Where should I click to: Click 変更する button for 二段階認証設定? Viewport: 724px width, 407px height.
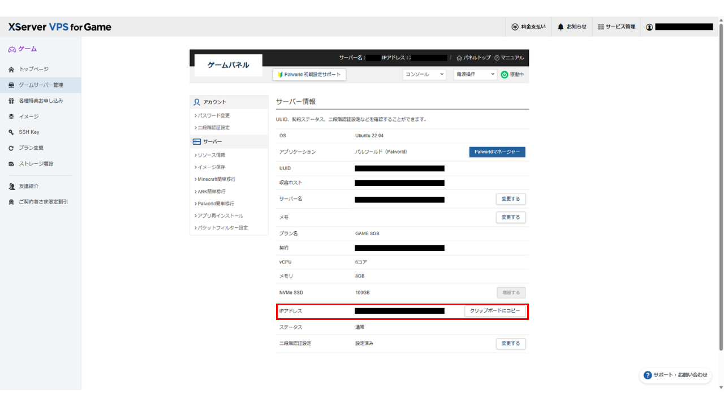coord(511,344)
